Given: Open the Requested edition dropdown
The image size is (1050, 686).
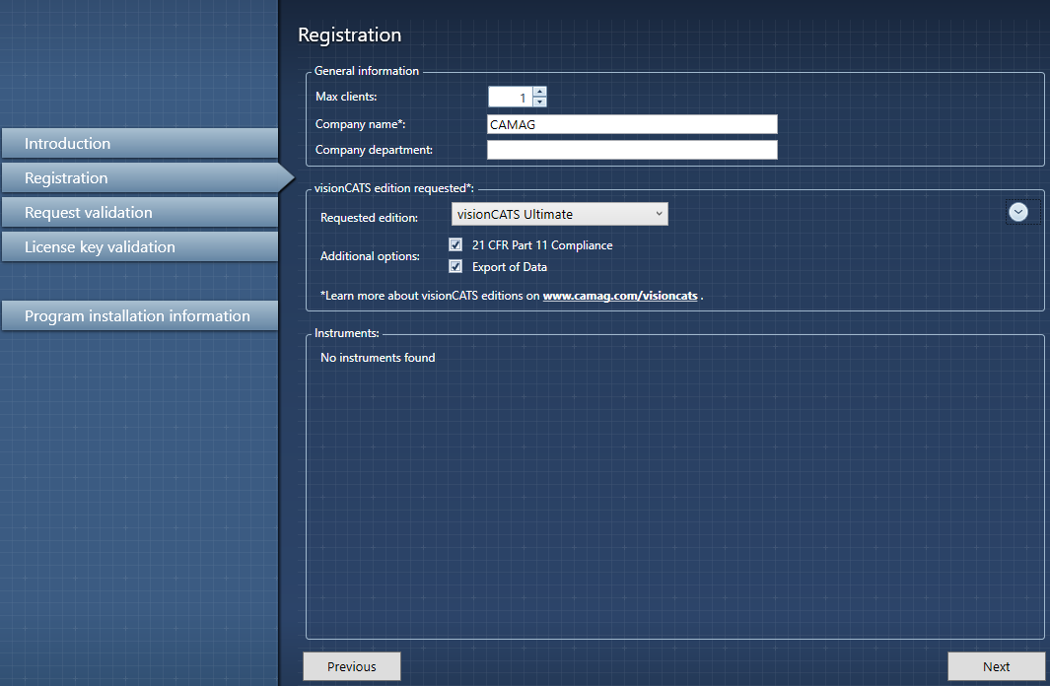Looking at the screenshot, I should (560, 214).
